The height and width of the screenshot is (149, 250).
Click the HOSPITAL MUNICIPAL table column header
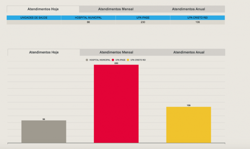click(88, 18)
